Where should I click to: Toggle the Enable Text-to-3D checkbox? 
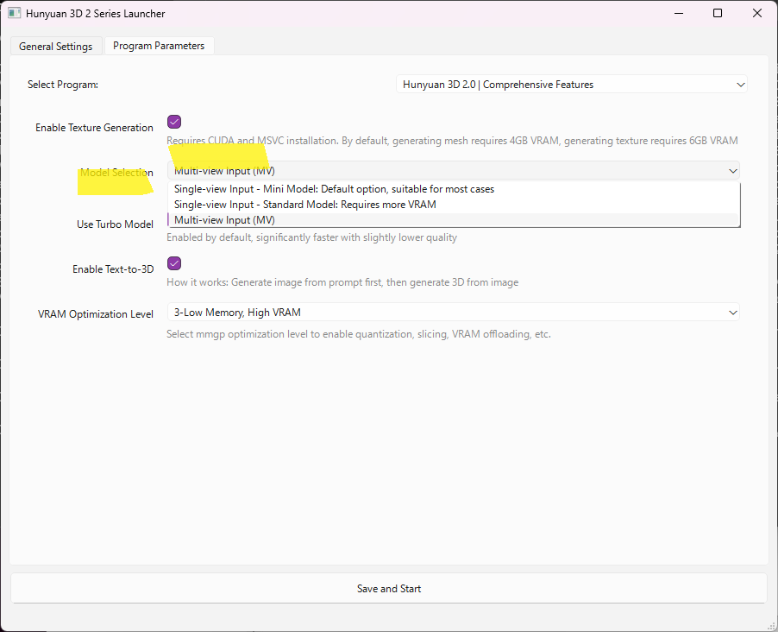pos(174,263)
